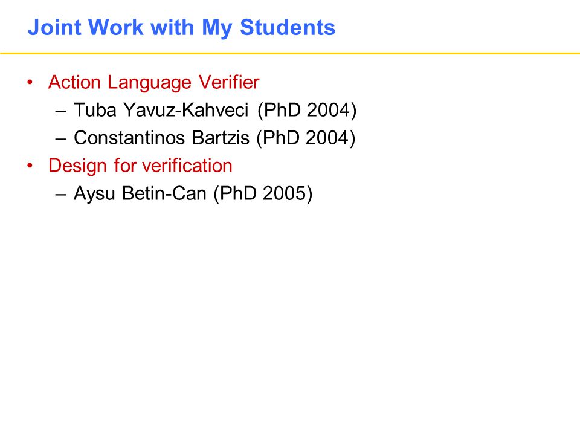Click the red bullet before Design for verification

coord(30,166)
